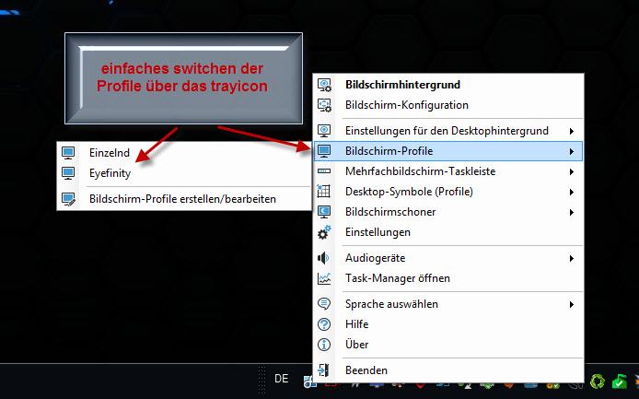Viewport: 639px width, 399px height.
Task: Choose Mehrfachbildschirm-Taskleiste menu item
Action: pyautogui.click(x=448, y=171)
